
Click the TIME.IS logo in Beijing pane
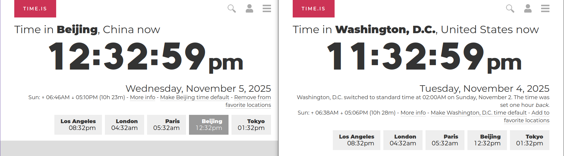[35, 9]
